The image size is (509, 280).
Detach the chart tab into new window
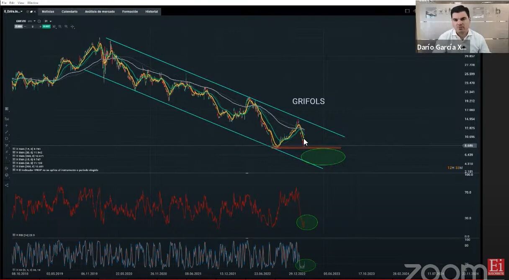click(28, 12)
